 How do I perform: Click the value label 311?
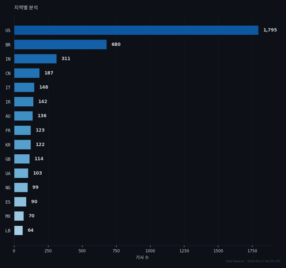(66, 58)
